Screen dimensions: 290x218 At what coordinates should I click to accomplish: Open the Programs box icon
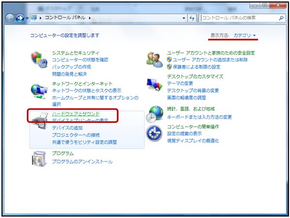39,159
